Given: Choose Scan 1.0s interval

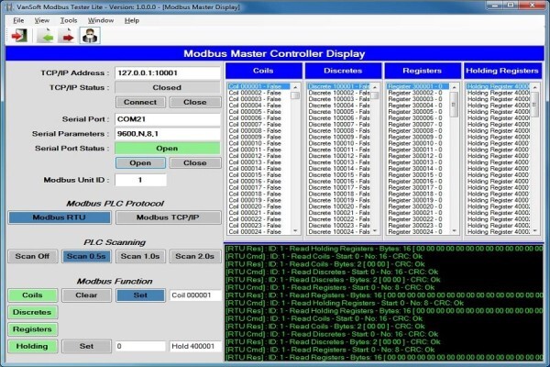Looking at the screenshot, I should [140, 256].
